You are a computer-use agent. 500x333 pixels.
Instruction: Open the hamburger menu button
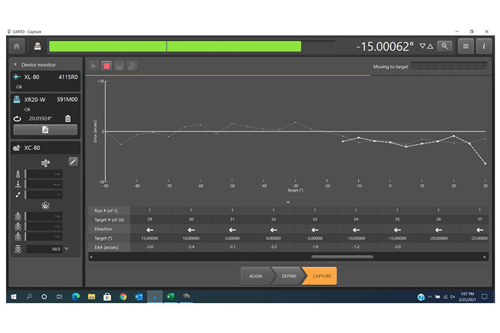coord(466,46)
